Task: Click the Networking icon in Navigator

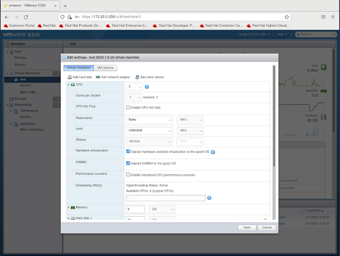Action: pyautogui.click(x=11, y=105)
